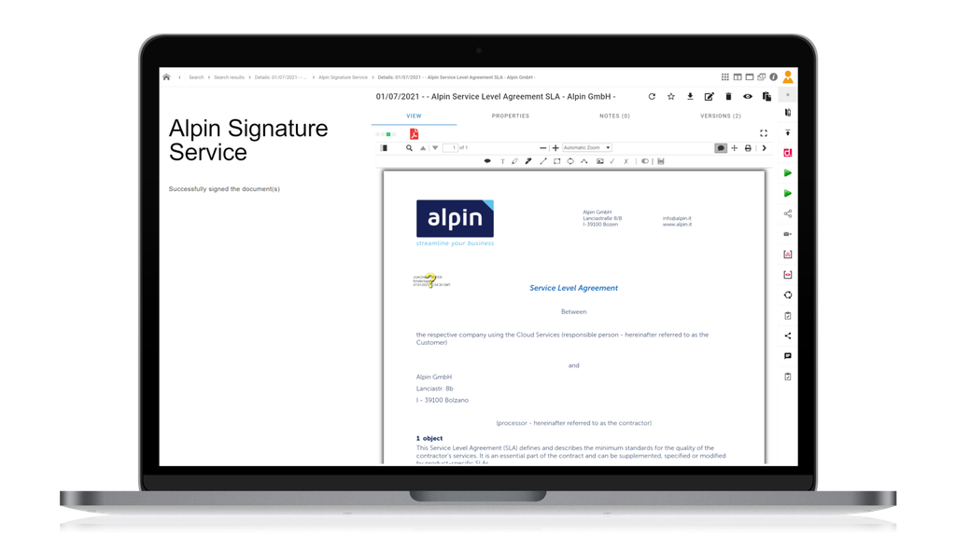Select the image stamp tool
Image resolution: width=956 pixels, height=549 pixels.
(x=600, y=161)
